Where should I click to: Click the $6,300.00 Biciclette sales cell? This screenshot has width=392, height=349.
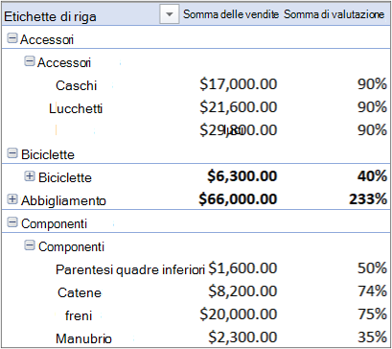(x=242, y=176)
